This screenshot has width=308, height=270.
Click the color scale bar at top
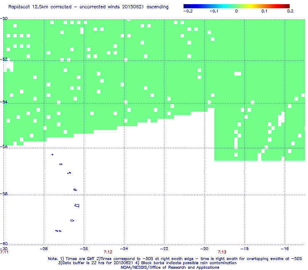click(x=236, y=6)
